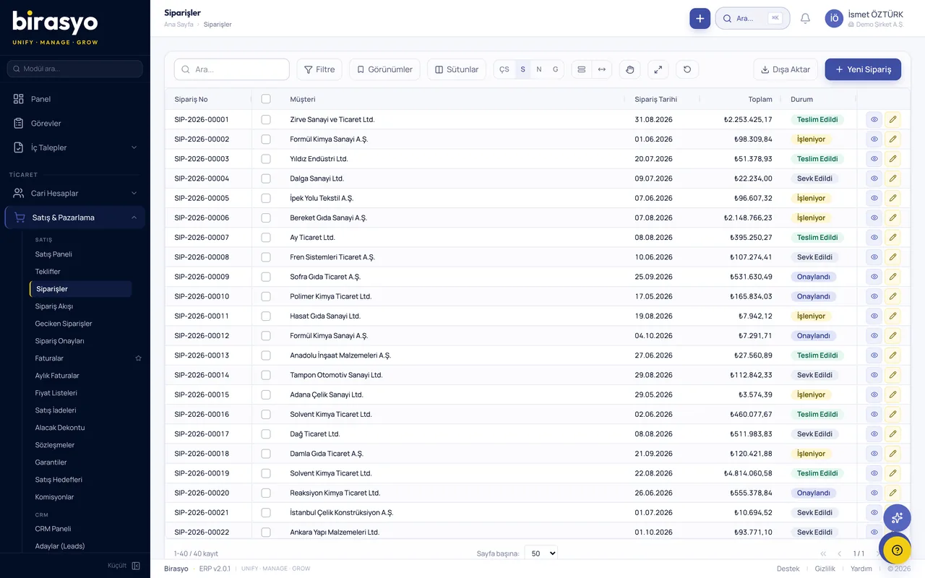
Task: Open the AI assistant sparkle button
Action: [x=897, y=518]
